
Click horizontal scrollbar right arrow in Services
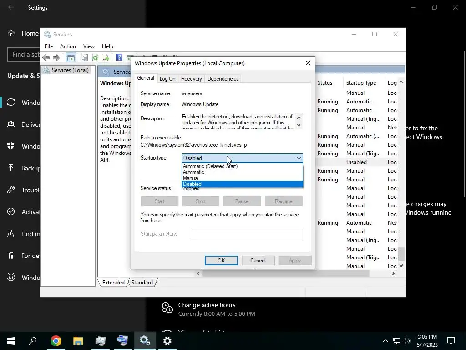(394, 273)
